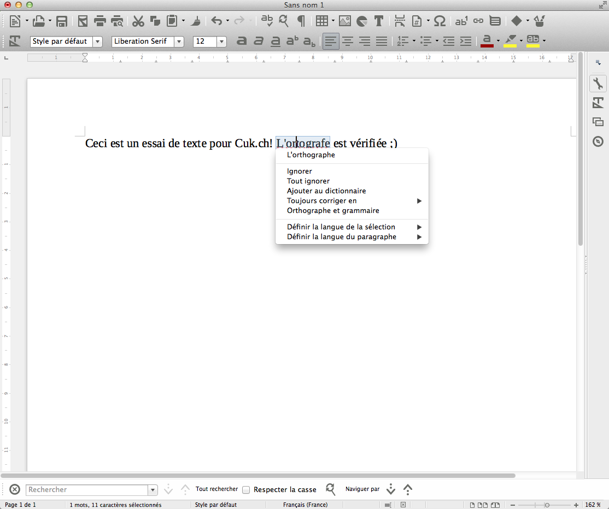This screenshot has width=609, height=509.
Task: Select basic shapes diamond icon
Action: click(x=516, y=21)
